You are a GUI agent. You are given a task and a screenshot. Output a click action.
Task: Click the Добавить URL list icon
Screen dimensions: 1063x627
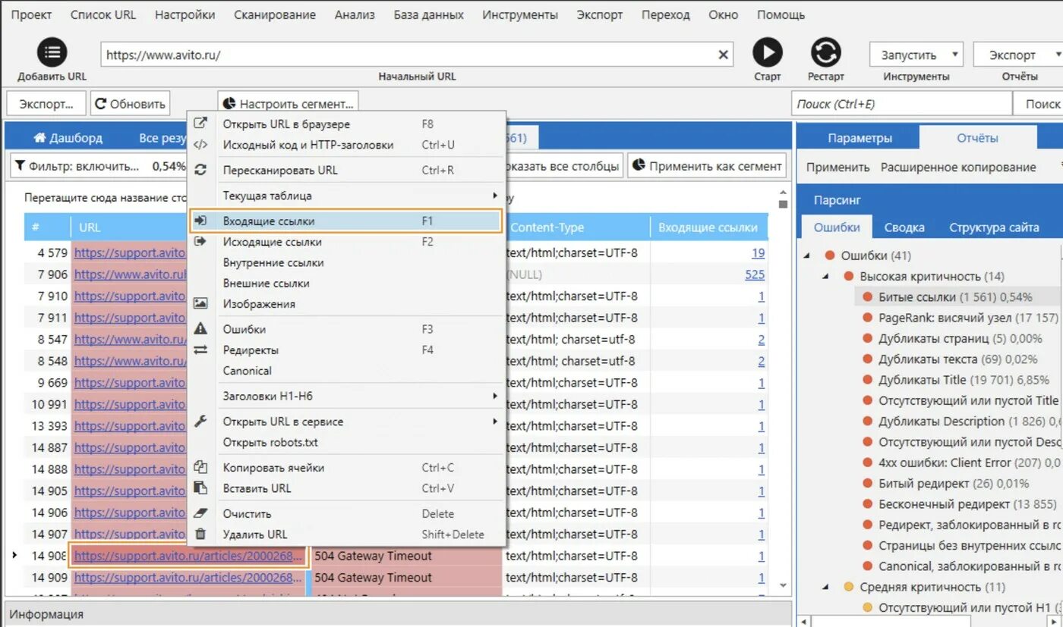52,53
